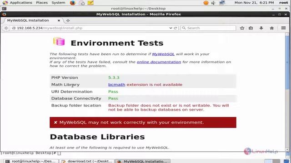The height and width of the screenshot is (163, 291).
Task: Click the network connection icon
Action: pos(222,3)
